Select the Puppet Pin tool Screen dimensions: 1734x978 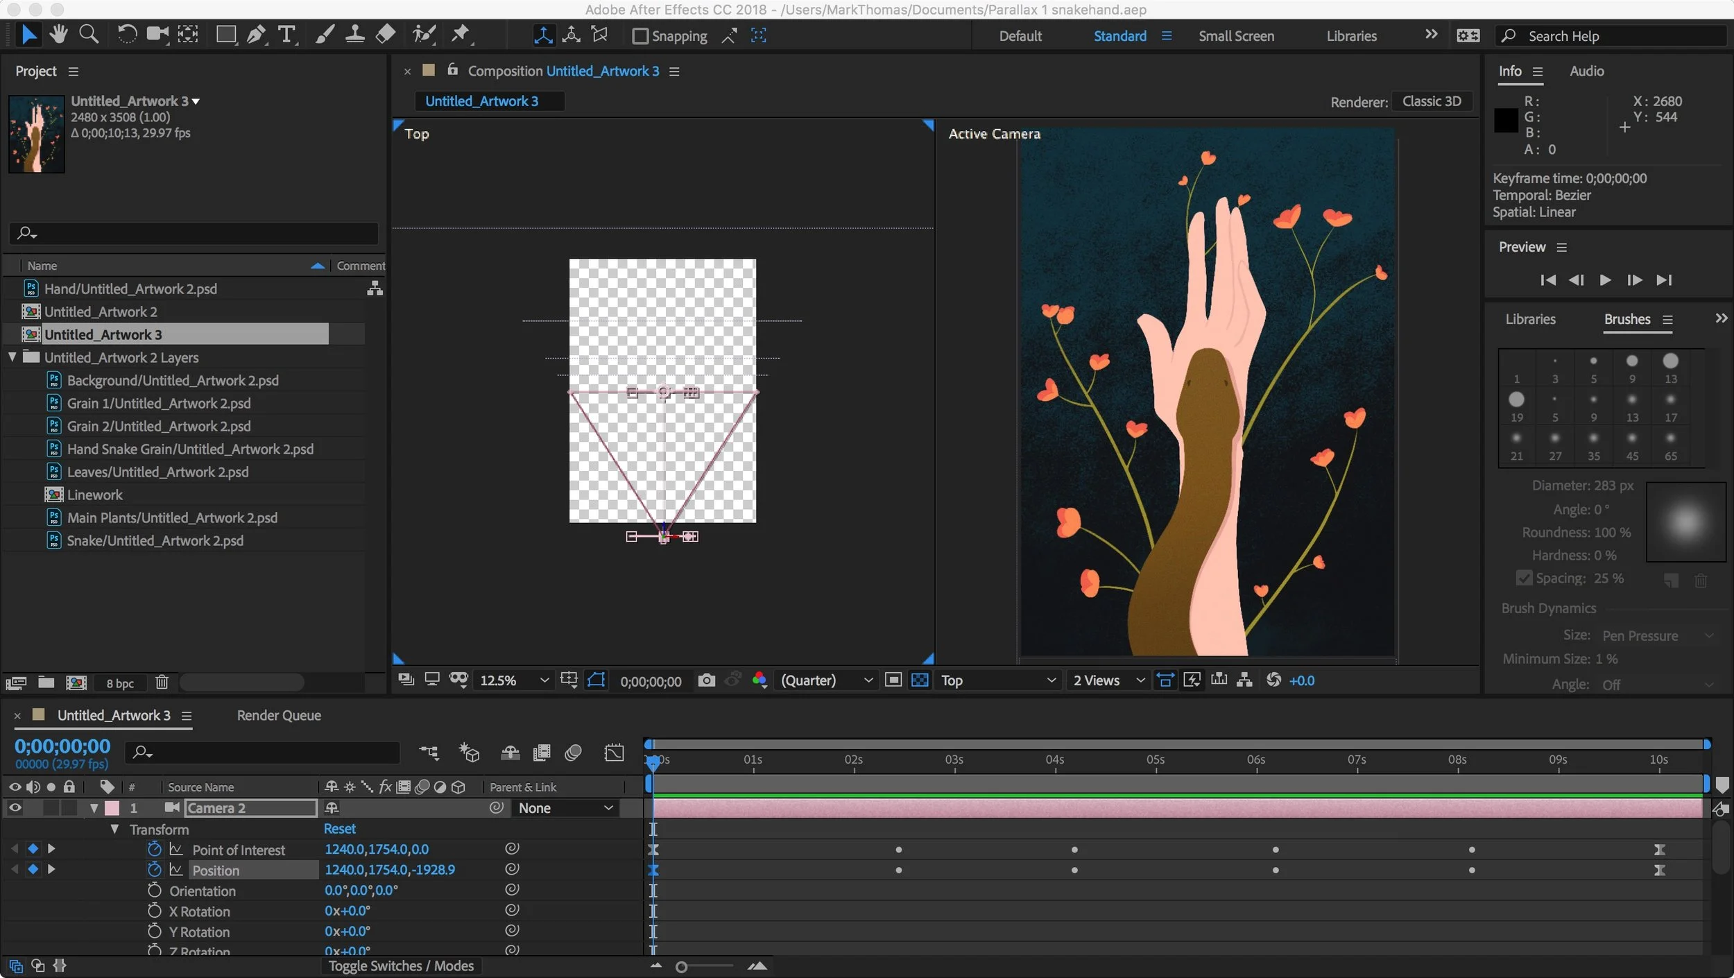[461, 35]
